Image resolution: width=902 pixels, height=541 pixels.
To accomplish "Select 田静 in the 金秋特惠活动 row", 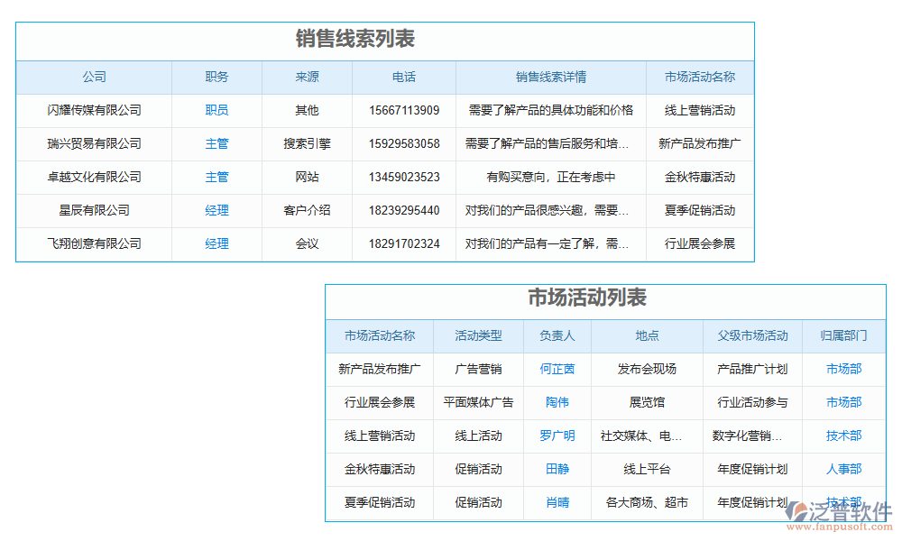I will (x=557, y=470).
